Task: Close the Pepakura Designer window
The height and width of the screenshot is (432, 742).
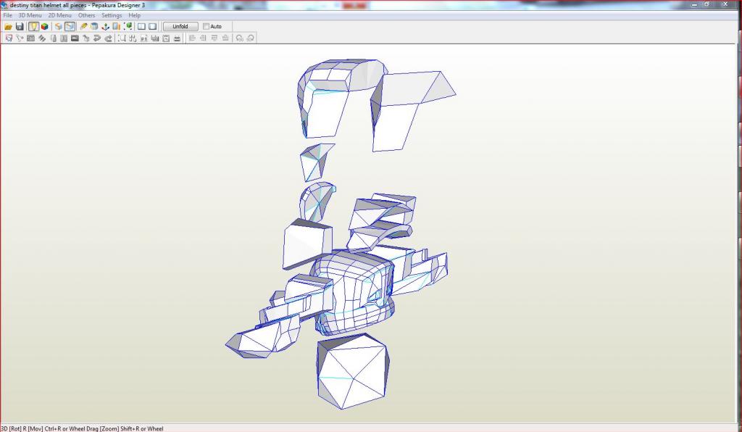Action: [x=725, y=4]
